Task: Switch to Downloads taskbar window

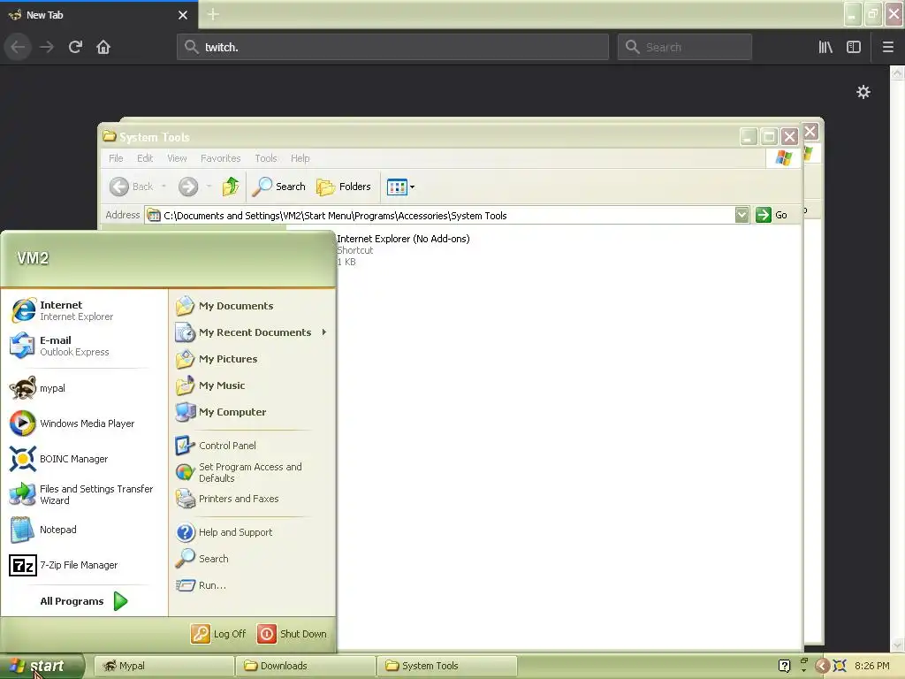Action: click(x=305, y=666)
